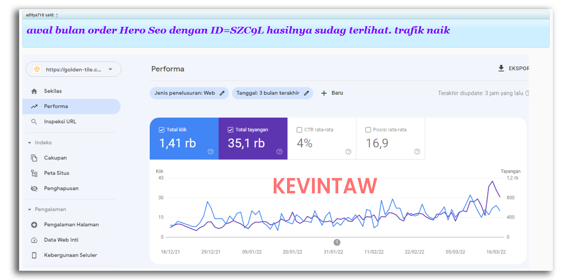Click the Klik axis label
572x280 pixels.
point(160,171)
